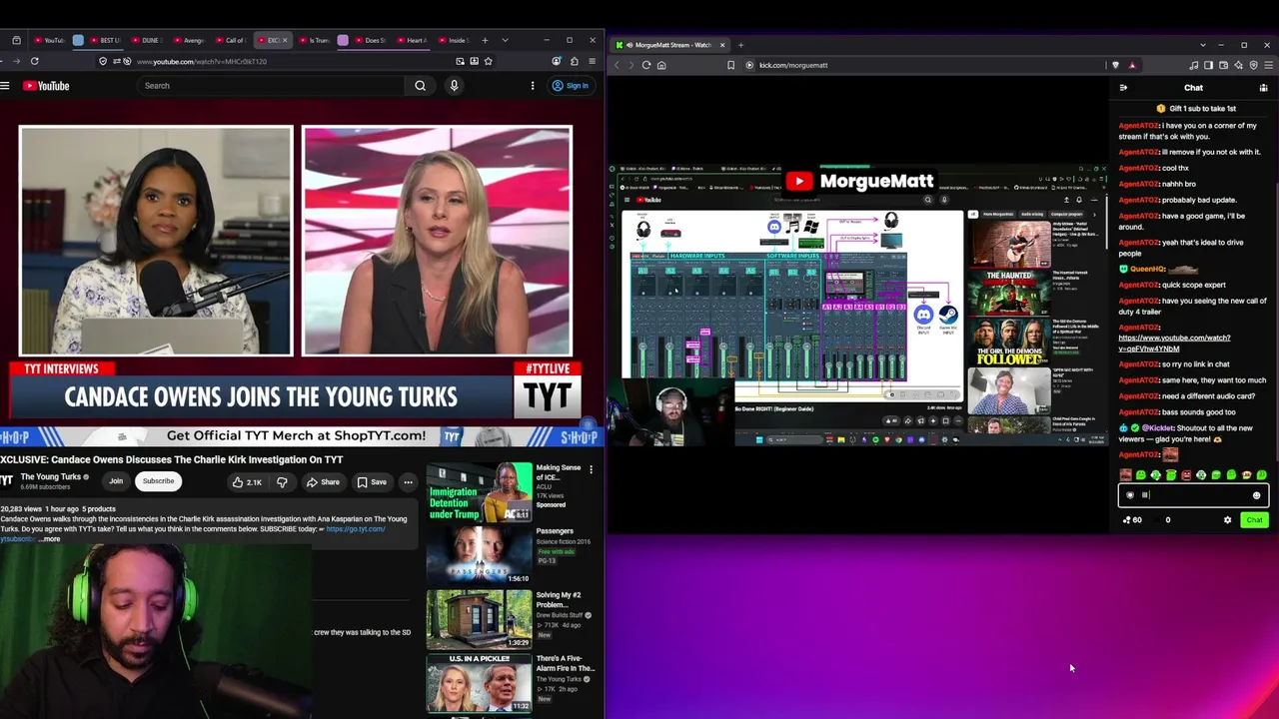This screenshot has width=1279, height=719.
Task: Collapse the Kick chat panel
Action: coord(1123,88)
